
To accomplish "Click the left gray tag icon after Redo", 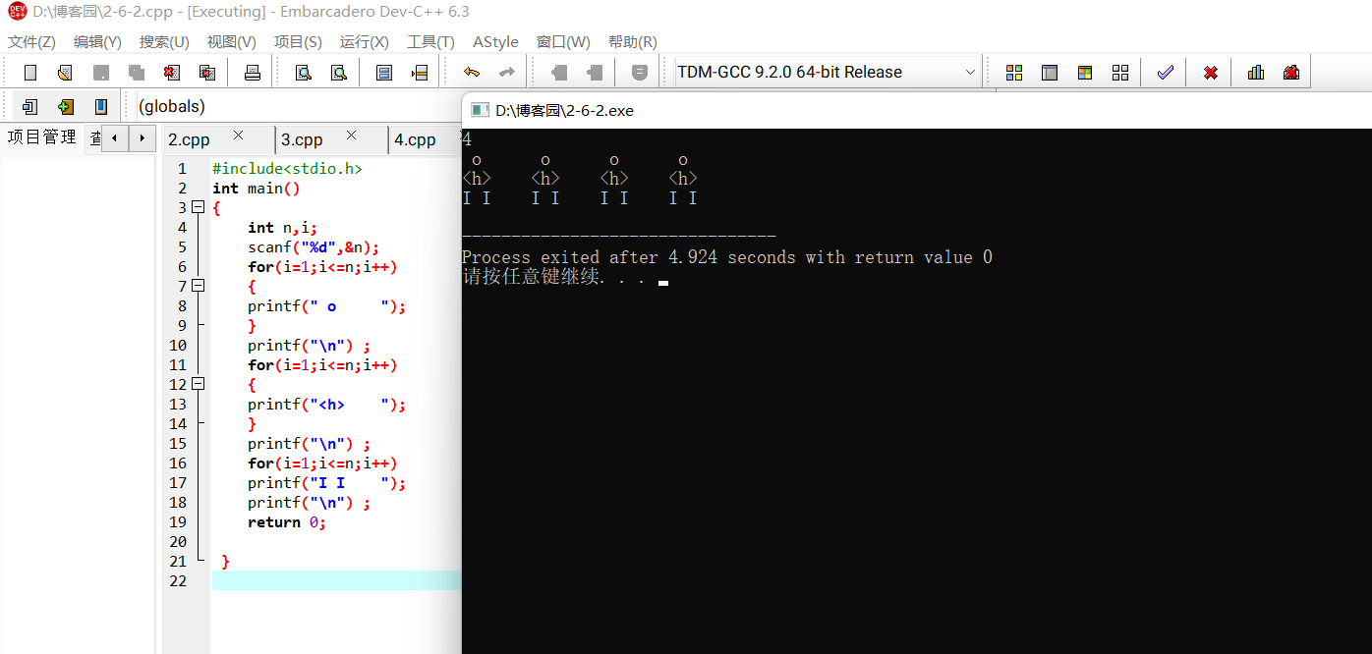I will [x=559, y=73].
